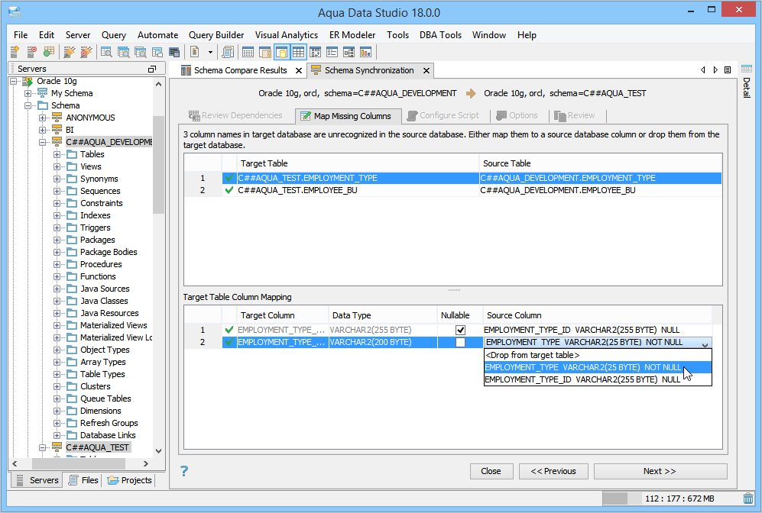The image size is (762, 513).
Task: Click the table with side panel toolbar icon
Action: [265, 51]
